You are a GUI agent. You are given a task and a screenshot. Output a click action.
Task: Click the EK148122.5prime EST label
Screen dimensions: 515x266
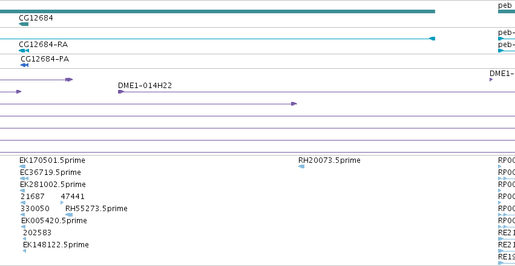56,245
